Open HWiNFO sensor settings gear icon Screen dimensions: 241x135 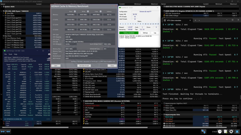(x=231, y=131)
